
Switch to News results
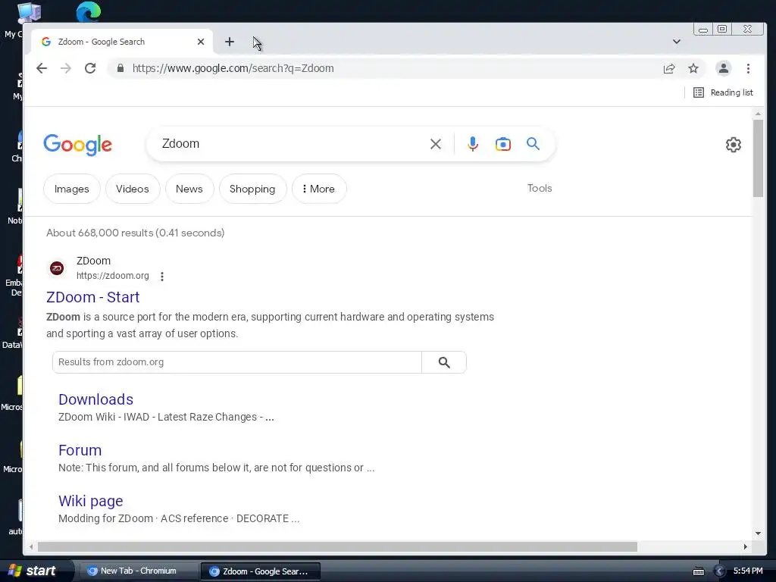coord(189,189)
